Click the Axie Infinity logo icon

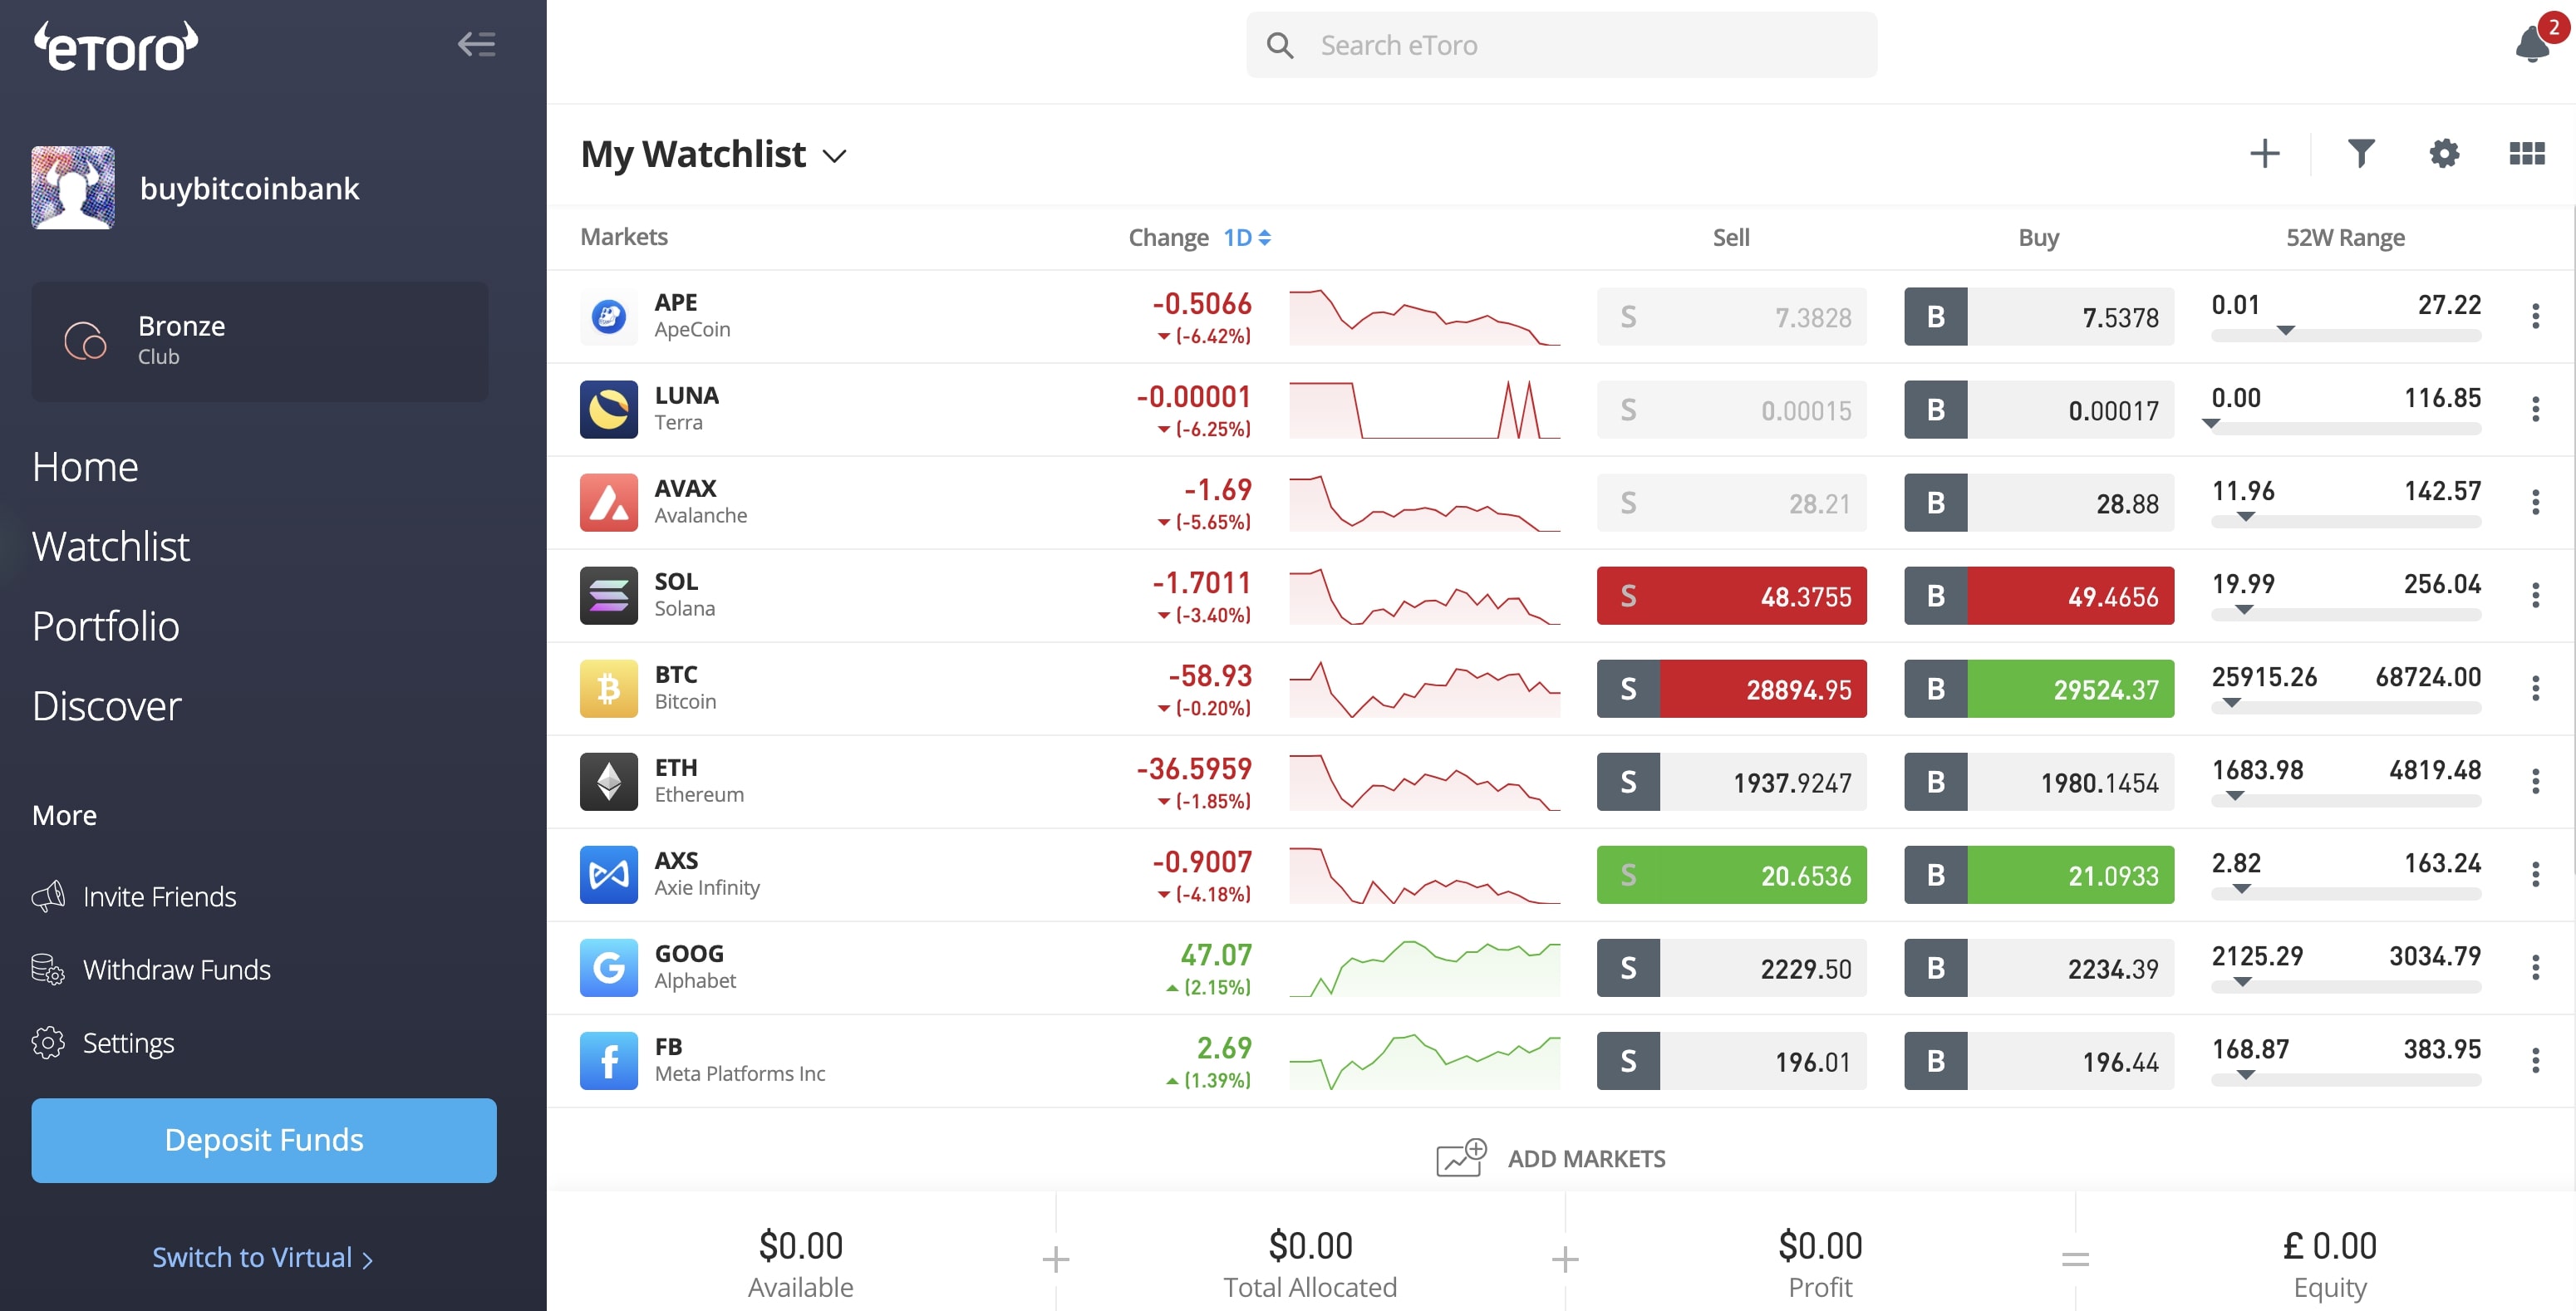point(608,874)
